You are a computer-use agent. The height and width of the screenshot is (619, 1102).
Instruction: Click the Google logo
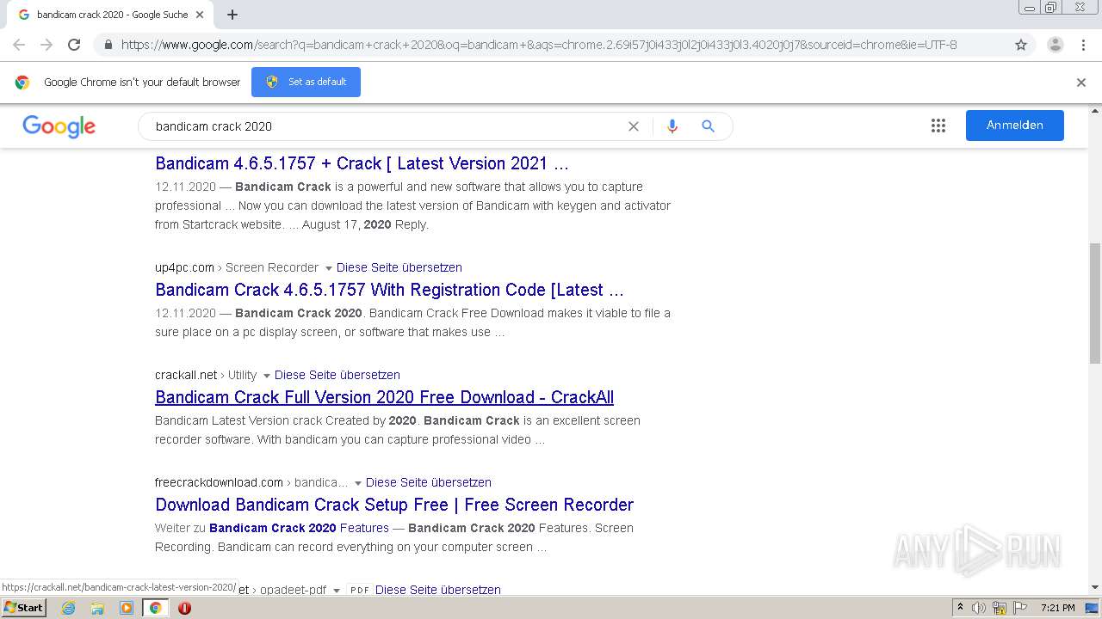(x=59, y=126)
